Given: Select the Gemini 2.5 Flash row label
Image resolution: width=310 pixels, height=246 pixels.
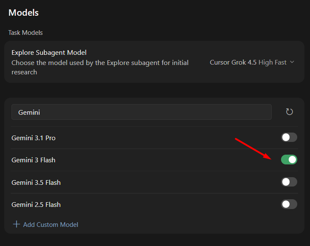Looking at the screenshot, I should click(36, 204).
